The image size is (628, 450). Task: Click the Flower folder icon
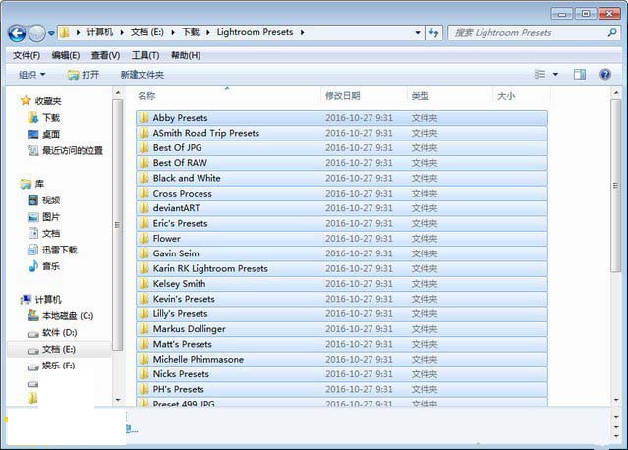tap(143, 239)
